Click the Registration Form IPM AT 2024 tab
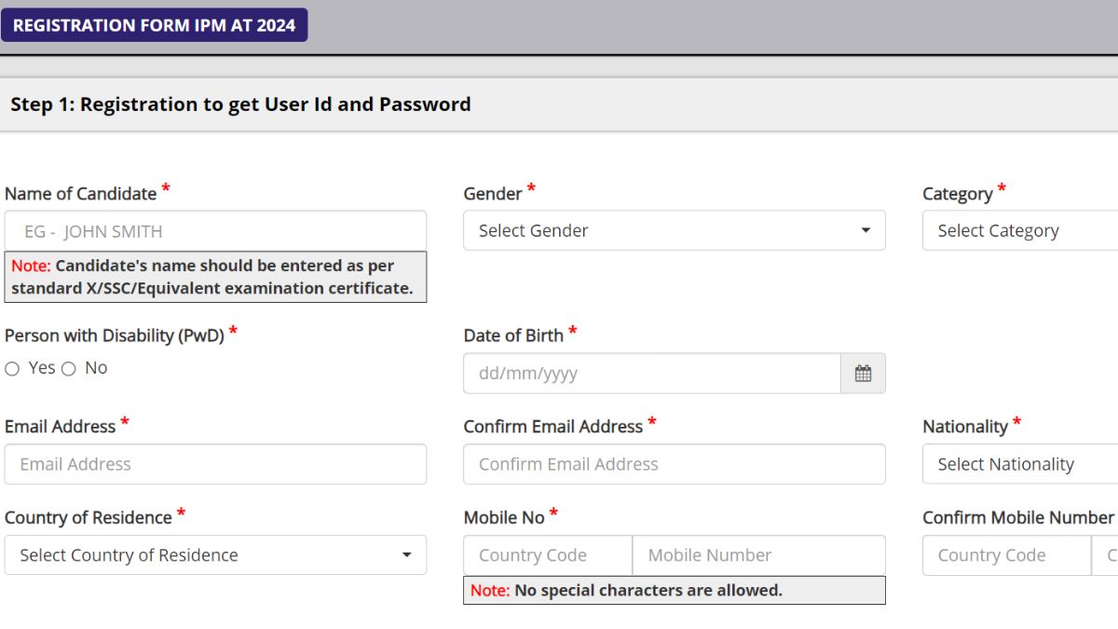This screenshot has width=1118, height=629. [154, 25]
